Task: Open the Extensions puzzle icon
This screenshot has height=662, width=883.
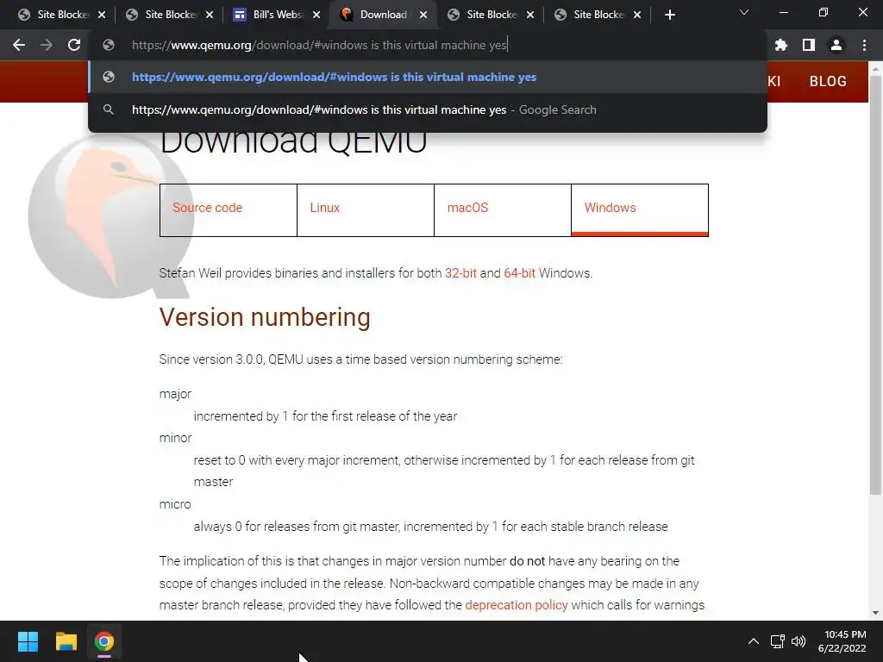Action: coord(780,45)
